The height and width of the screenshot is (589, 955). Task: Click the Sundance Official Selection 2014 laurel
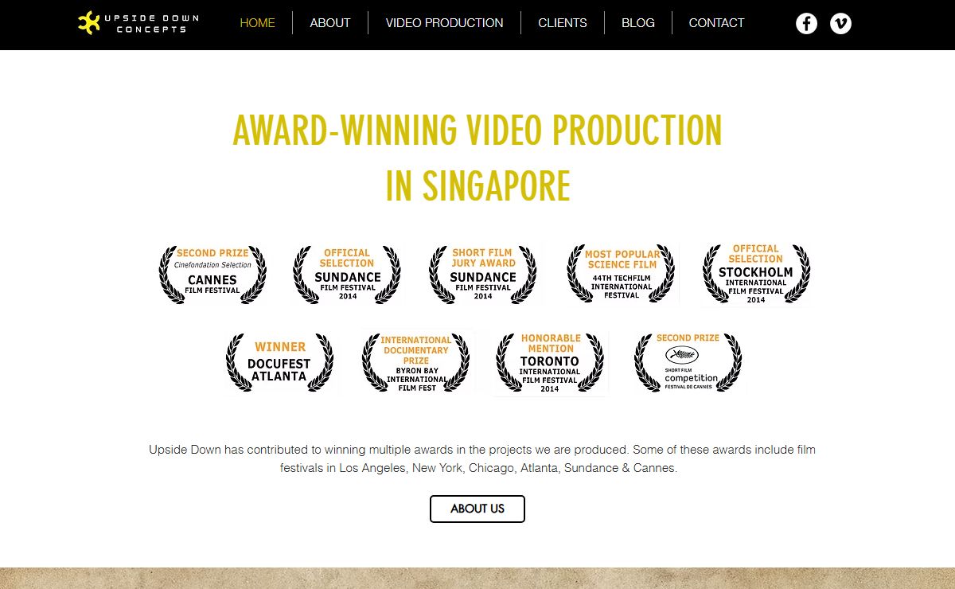pyautogui.click(x=347, y=274)
